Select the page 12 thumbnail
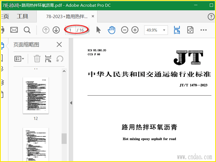The height and width of the screenshot is (162, 216). [36, 95]
